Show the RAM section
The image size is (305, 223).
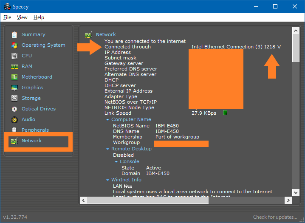pyautogui.click(x=27, y=67)
